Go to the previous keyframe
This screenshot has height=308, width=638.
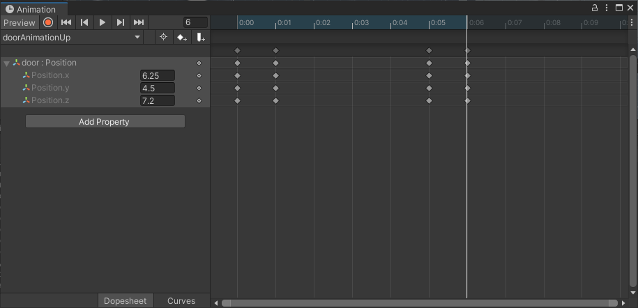click(84, 22)
